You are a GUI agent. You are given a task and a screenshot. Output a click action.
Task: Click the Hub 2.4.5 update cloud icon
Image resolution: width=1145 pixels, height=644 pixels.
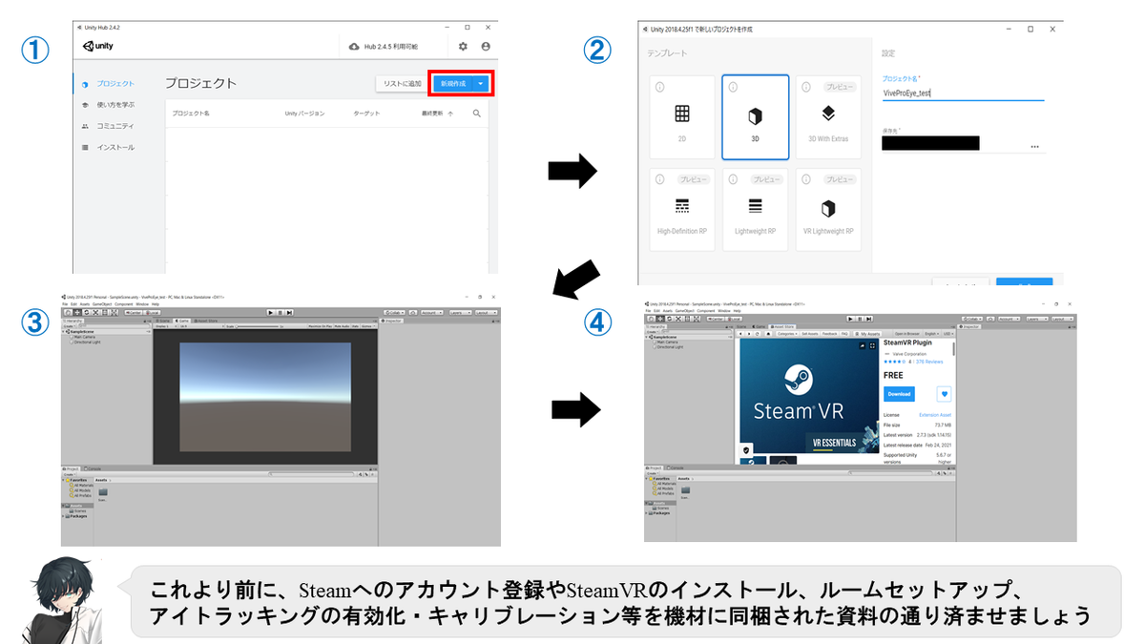[x=355, y=46]
